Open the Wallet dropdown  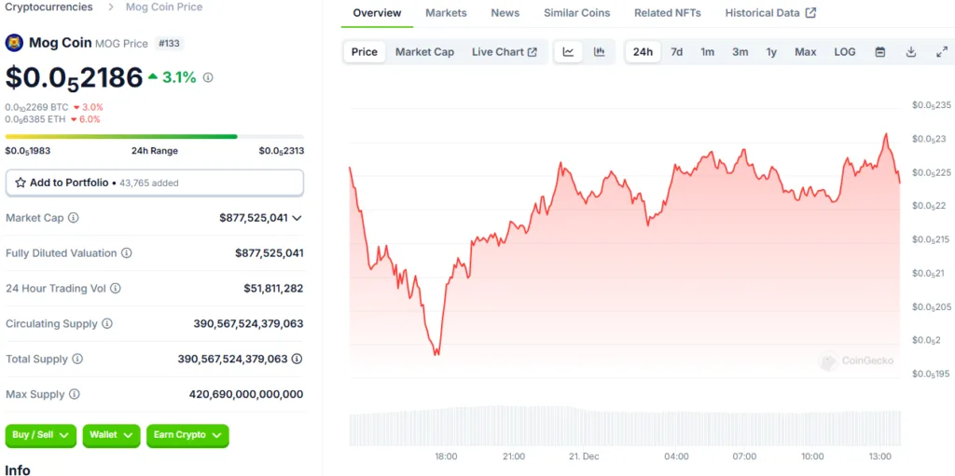coord(112,435)
